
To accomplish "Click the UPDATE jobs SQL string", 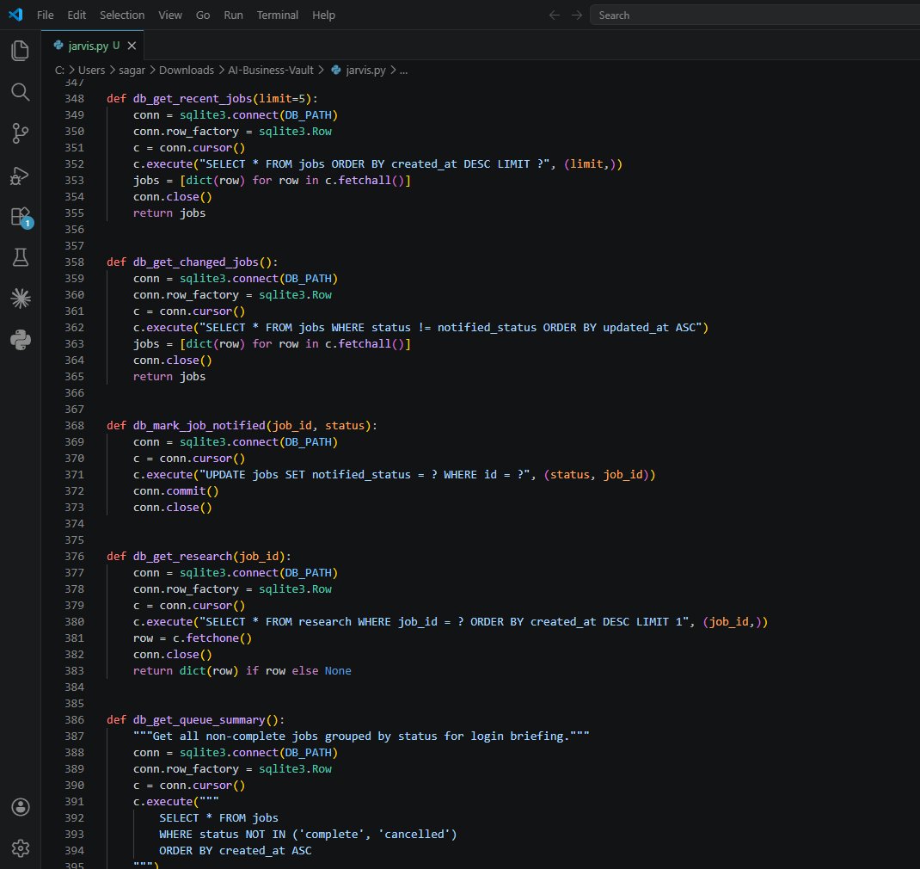I will [x=365, y=474].
